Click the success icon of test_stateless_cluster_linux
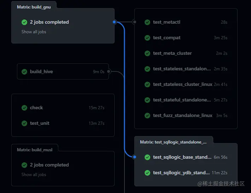Viewport: 251px width, 193px height. [147, 84]
